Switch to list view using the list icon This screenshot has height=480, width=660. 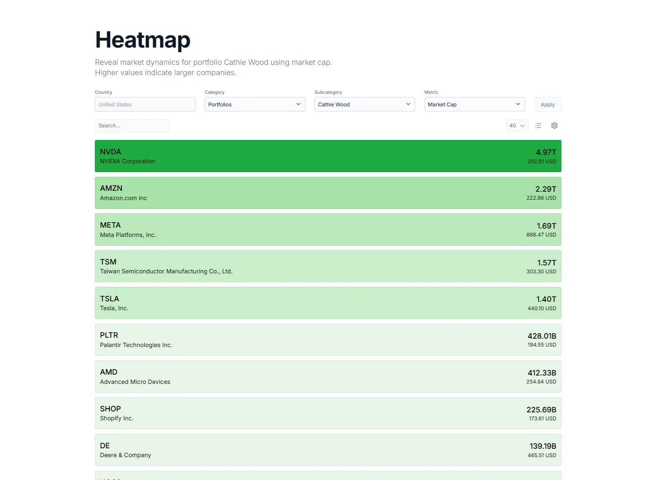pyautogui.click(x=538, y=125)
